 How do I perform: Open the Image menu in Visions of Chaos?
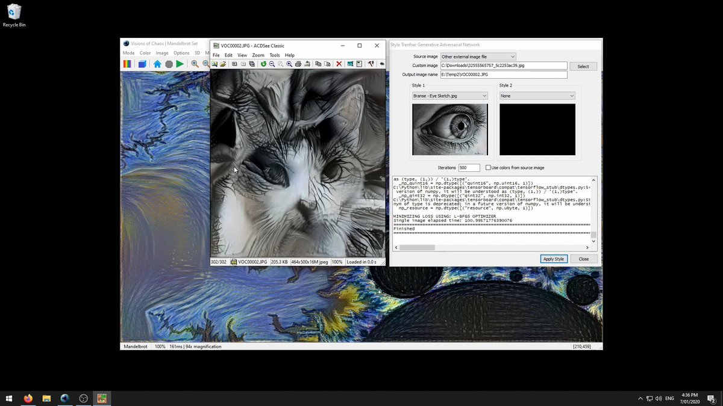pos(162,53)
